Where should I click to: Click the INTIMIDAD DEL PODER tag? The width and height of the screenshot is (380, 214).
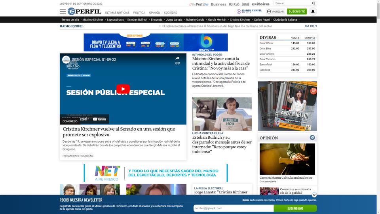click(x=207, y=55)
